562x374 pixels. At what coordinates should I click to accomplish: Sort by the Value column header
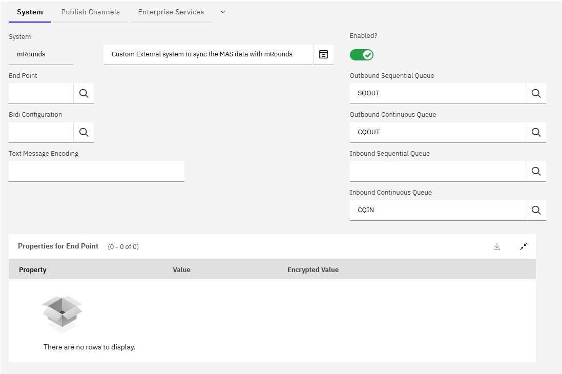click(181, 269)
